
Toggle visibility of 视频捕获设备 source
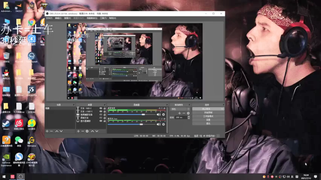pyautogui.click(x=101, y=115)
